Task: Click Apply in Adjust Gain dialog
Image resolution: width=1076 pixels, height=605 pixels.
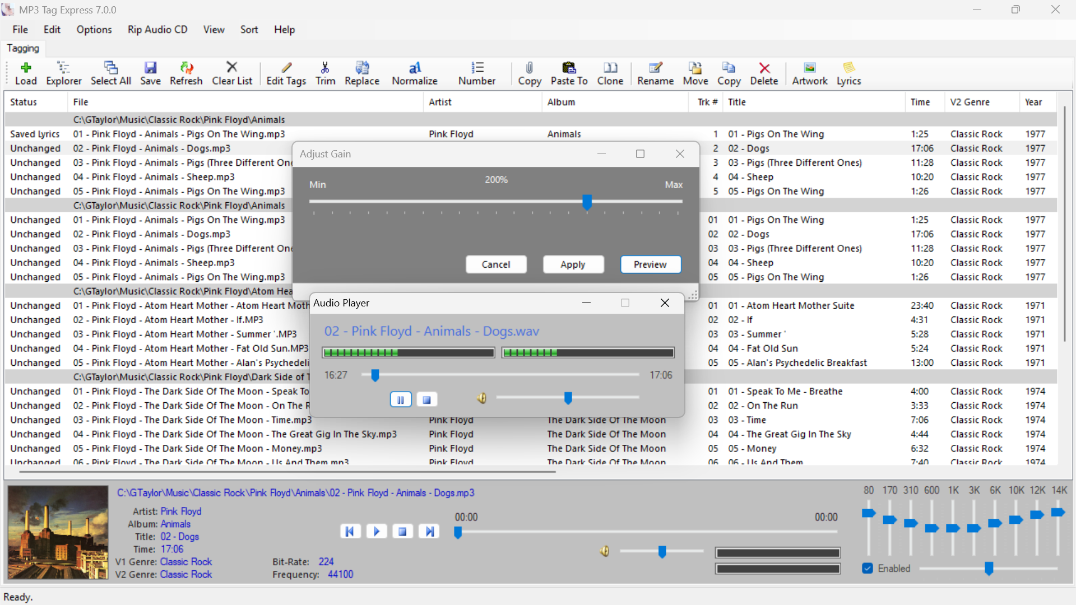Action: 573,264
